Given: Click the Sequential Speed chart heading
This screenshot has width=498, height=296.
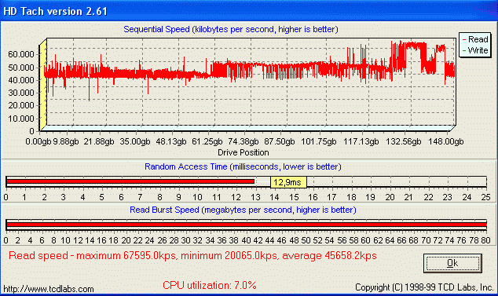Looking at the screenshot, I should pyautogui.click(x=231, y=29).
